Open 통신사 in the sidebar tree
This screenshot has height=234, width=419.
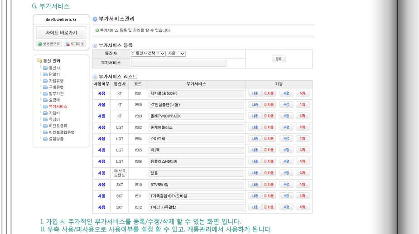(54, 68)
